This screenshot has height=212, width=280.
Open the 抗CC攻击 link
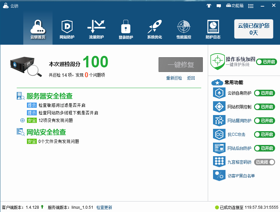(236, 134)
